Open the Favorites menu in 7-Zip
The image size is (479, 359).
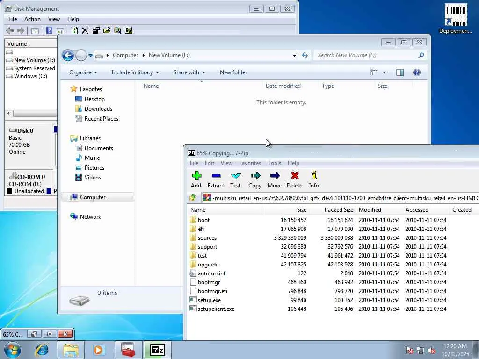[250, 163]
